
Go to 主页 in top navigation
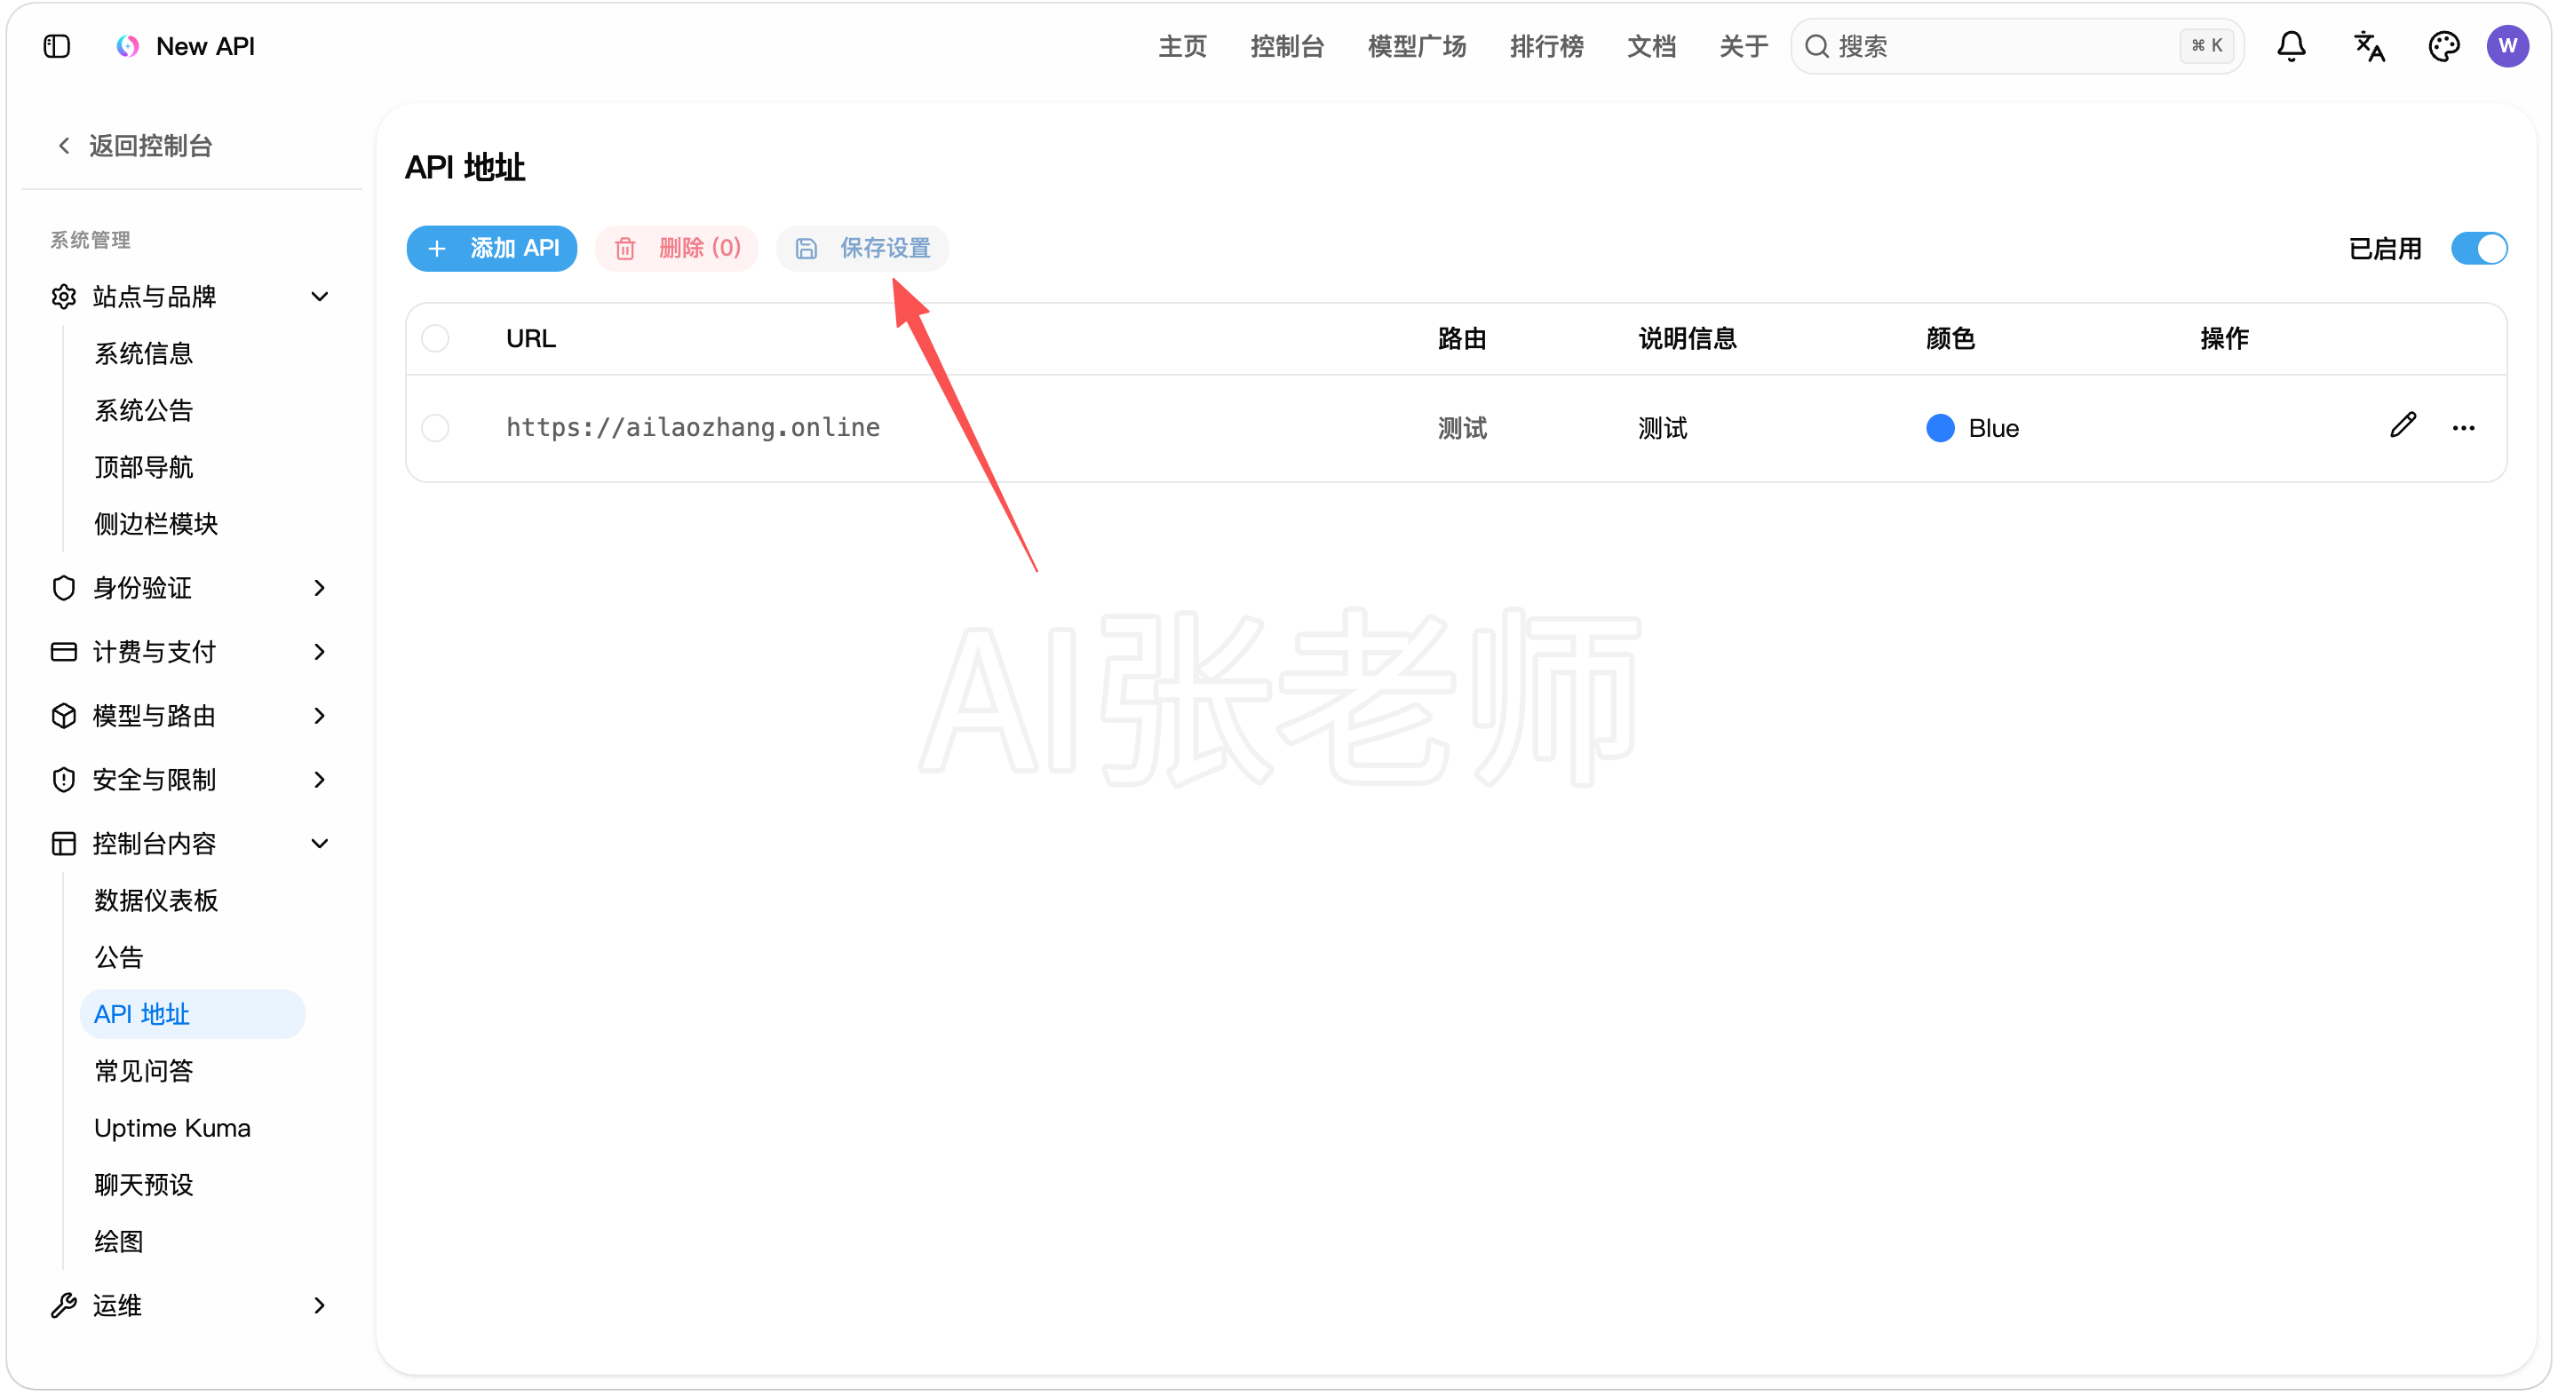click(x=1181, y=47)
